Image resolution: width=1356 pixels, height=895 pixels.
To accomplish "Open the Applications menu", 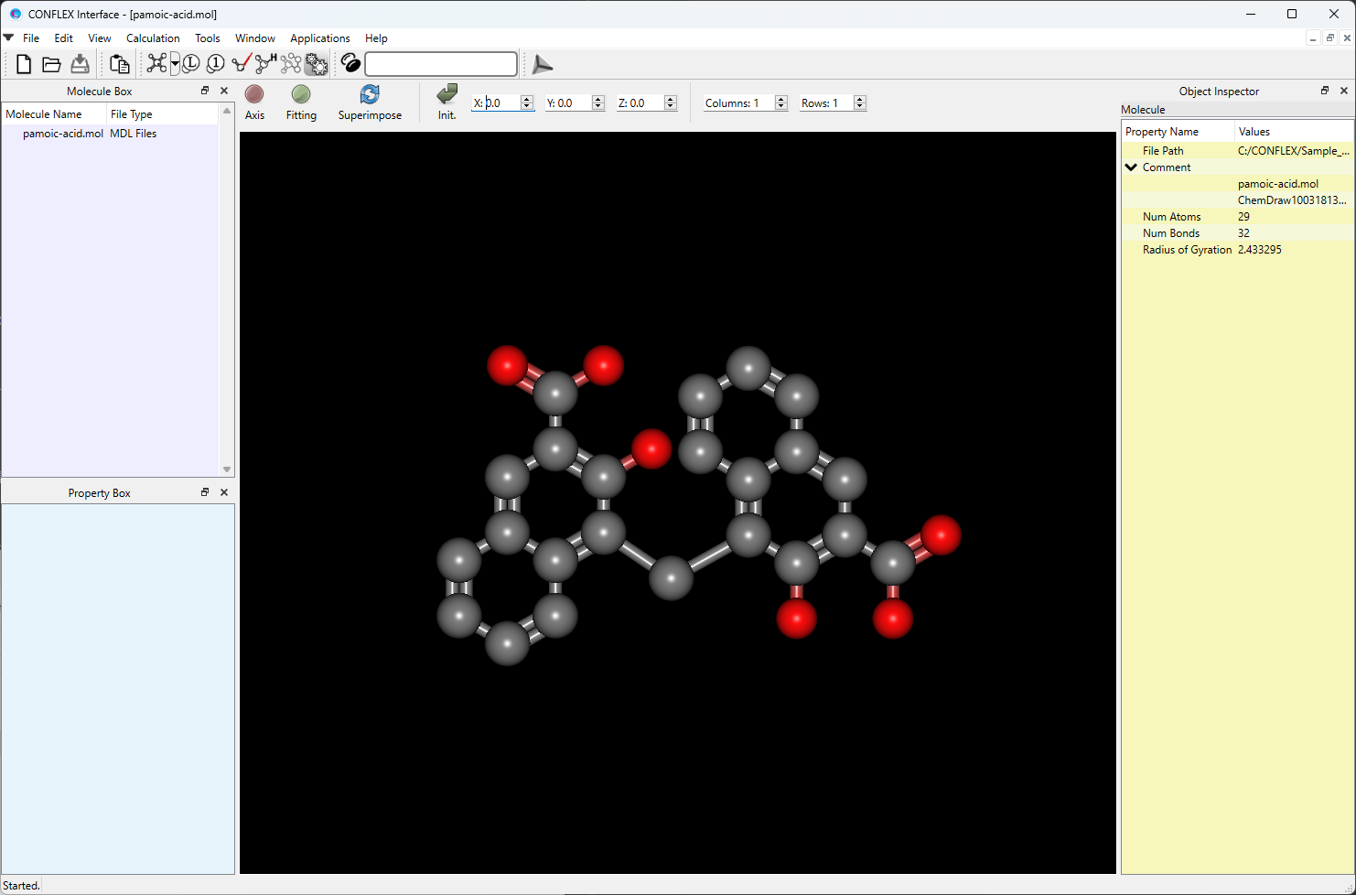I will coord(319,38).
